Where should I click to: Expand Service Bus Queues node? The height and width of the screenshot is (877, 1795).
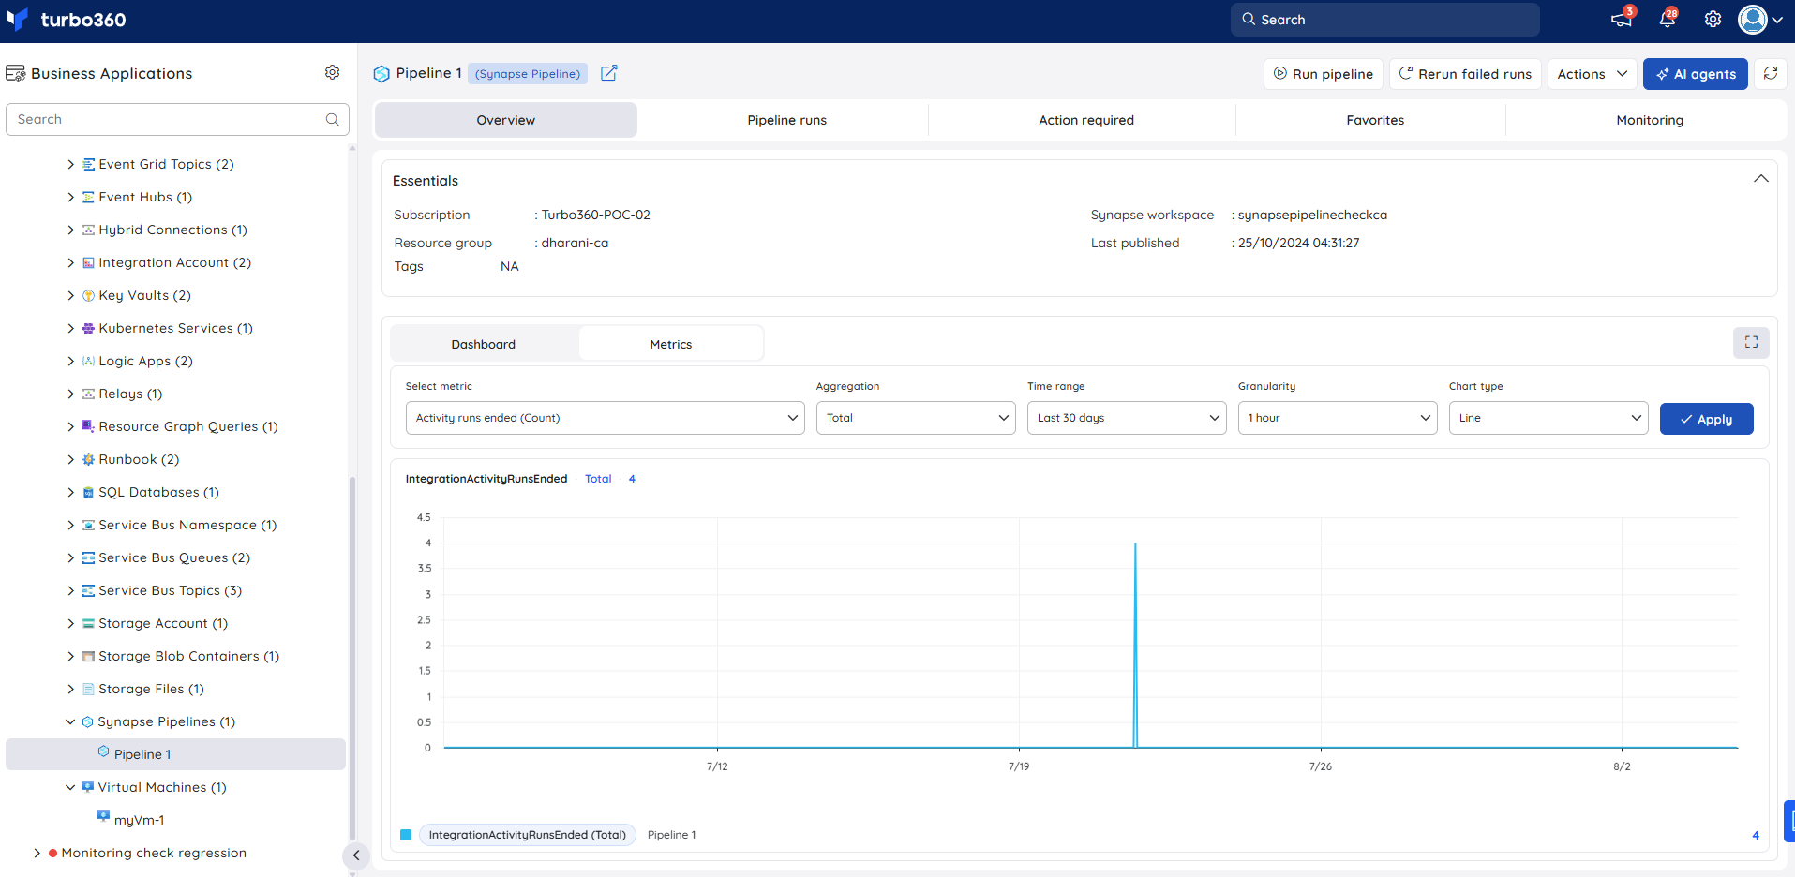click(x=70, y=557)
